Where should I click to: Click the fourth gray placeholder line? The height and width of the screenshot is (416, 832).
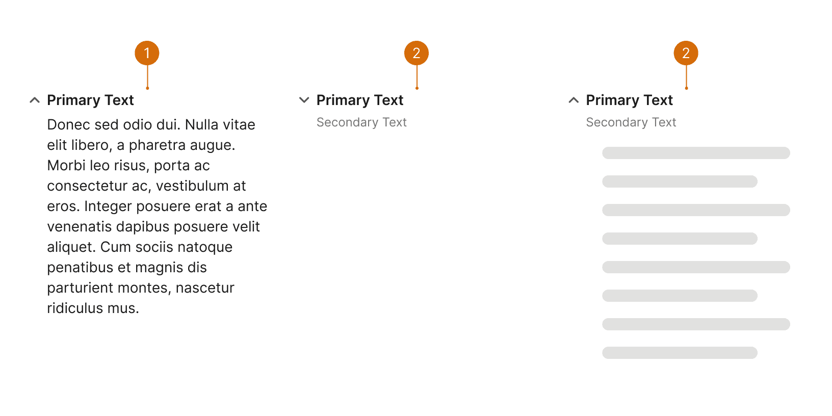coord(680,239)
